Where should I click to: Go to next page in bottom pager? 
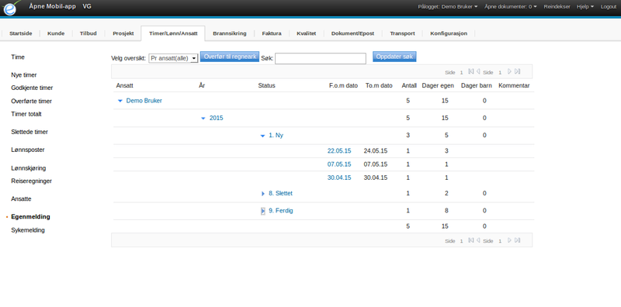click(510, 240)
